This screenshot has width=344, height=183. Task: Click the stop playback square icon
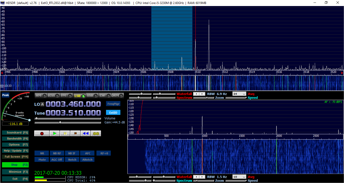click(75, 133)
